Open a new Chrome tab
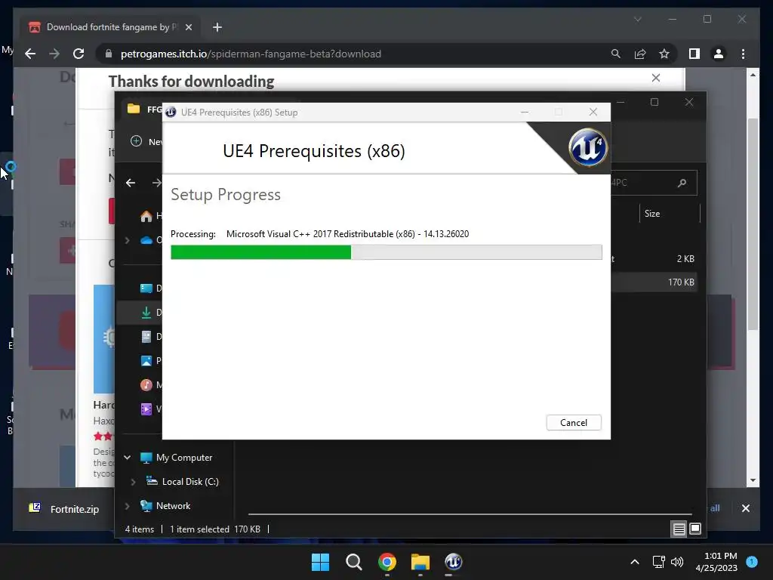Image resolution: width=773 pixels, height=580 pixels. (x=217, y=27)
